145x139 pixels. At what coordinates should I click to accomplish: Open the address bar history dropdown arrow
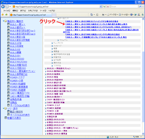coord(101,7)
